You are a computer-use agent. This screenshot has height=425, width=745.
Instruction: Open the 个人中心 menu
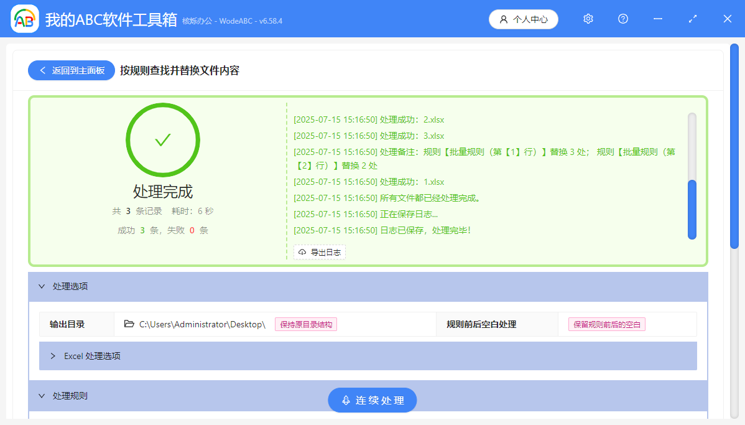[523, 19]
